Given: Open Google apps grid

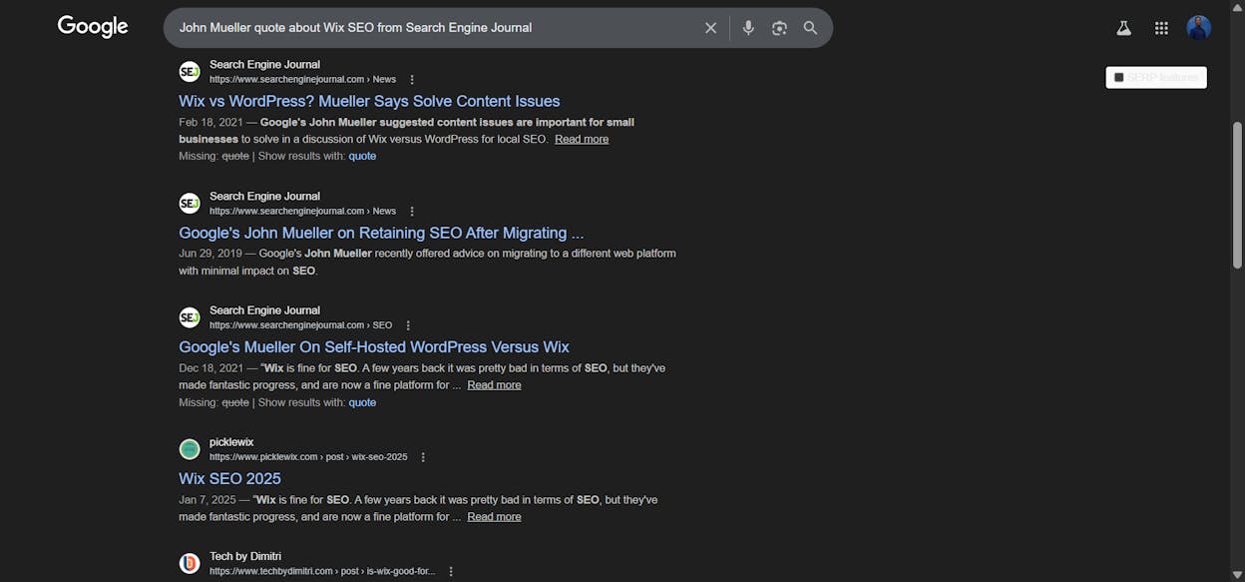Looking at the screenshot, I should pyautogui.click(x=1161, y=28).
